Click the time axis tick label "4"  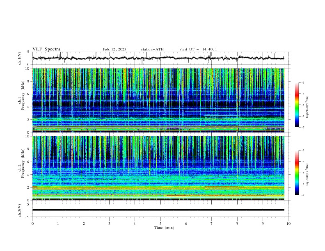tap(135, 224)
